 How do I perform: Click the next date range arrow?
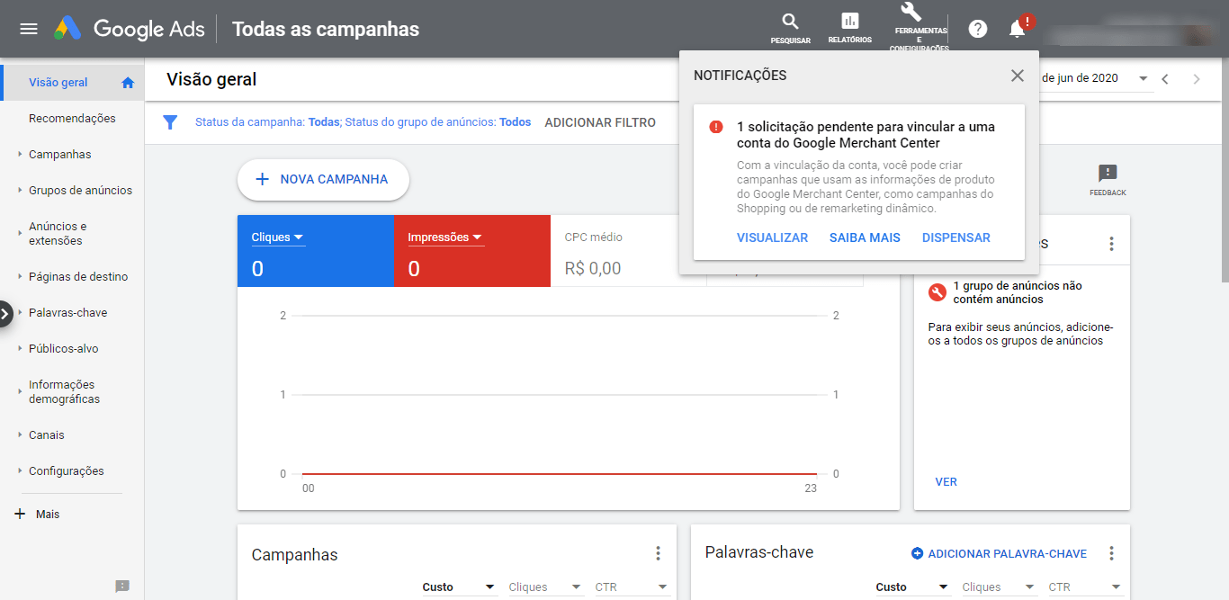[x=1197, y=79]
